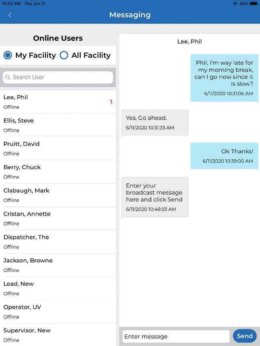Tap the back arrow icon
This screenshot has width=260, height=346.
10,15
